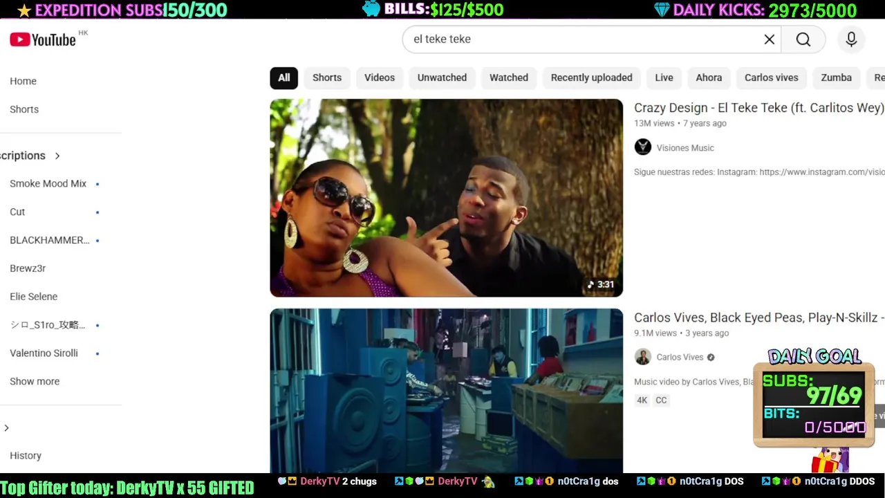This screenshot has height=498, width=885.
Task: Click the Sigue nuestras redes description snippet
Action: click(x=759, y=172)
